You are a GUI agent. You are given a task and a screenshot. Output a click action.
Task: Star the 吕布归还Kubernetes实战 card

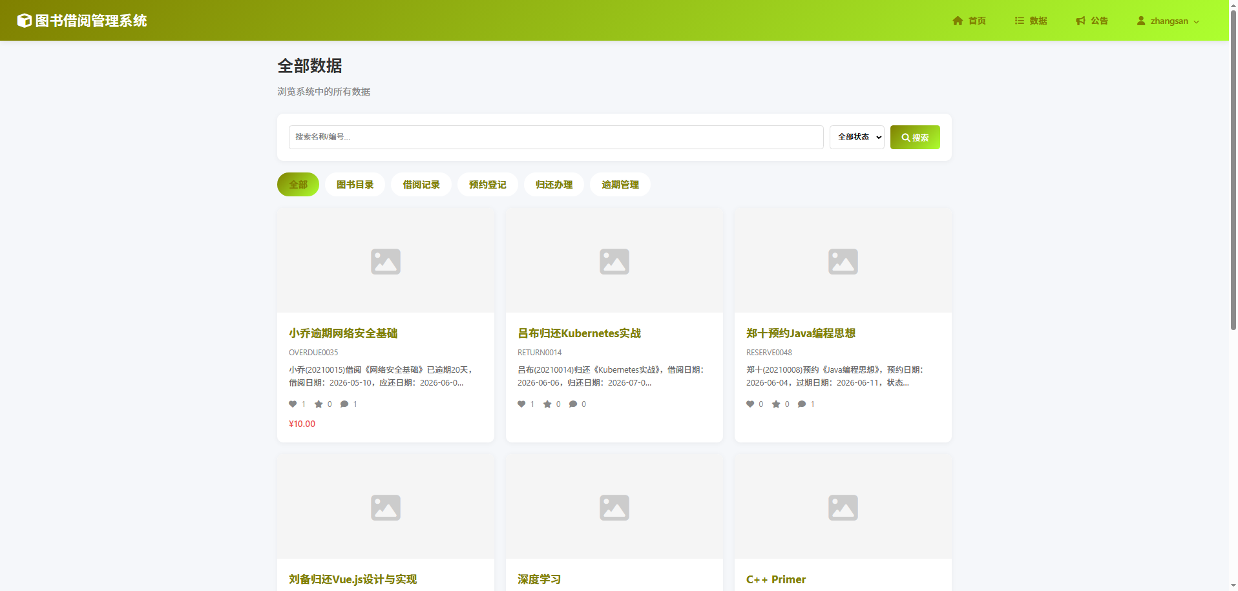click(547, 404)
